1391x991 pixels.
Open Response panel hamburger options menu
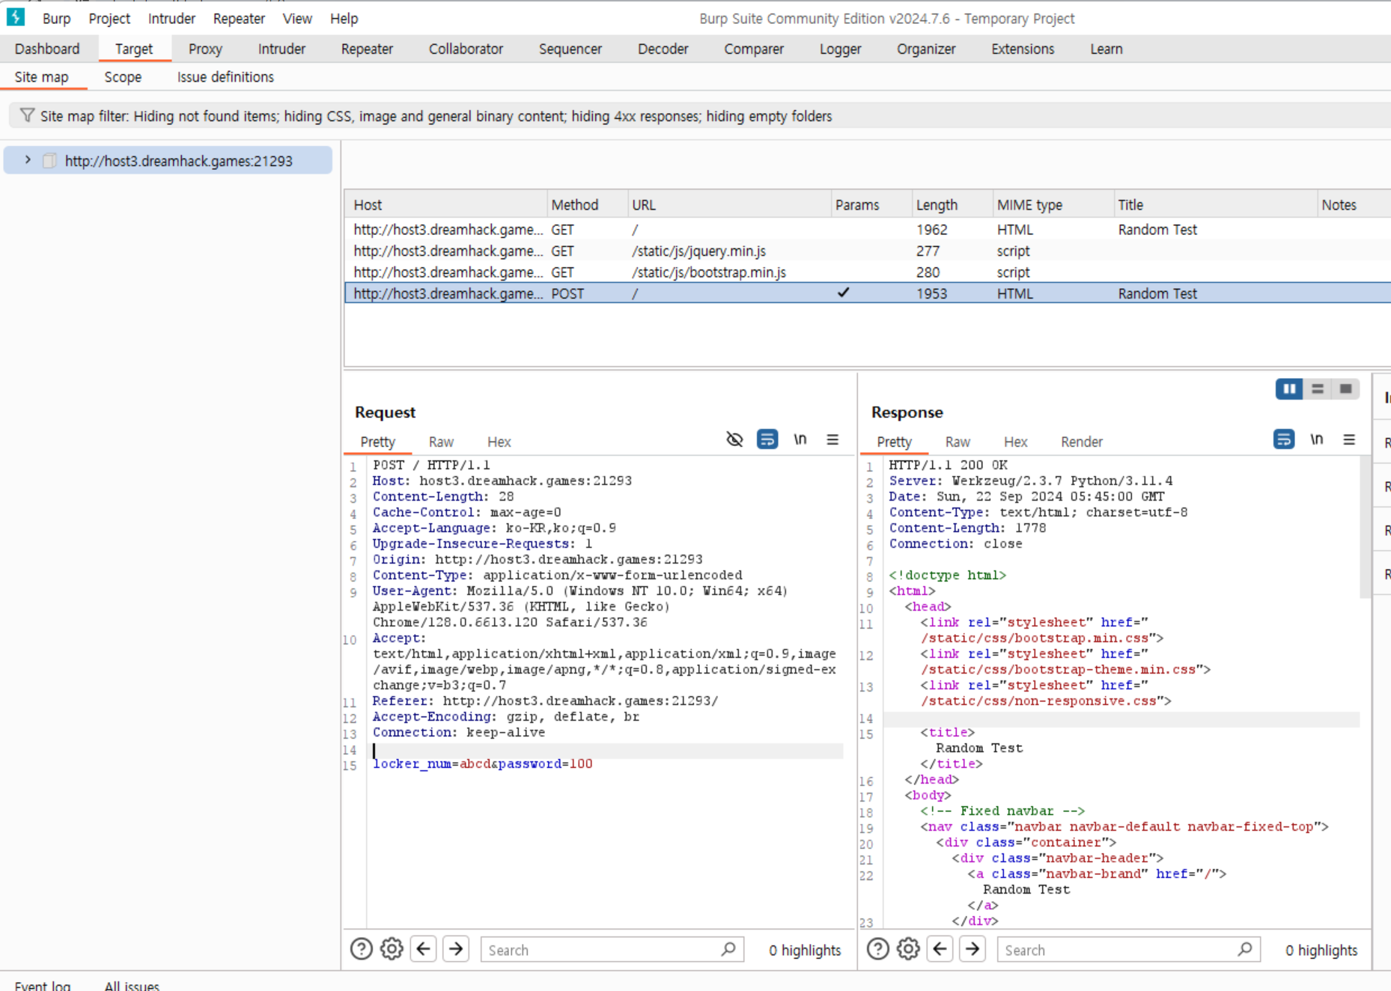[x=1349, y=439]
